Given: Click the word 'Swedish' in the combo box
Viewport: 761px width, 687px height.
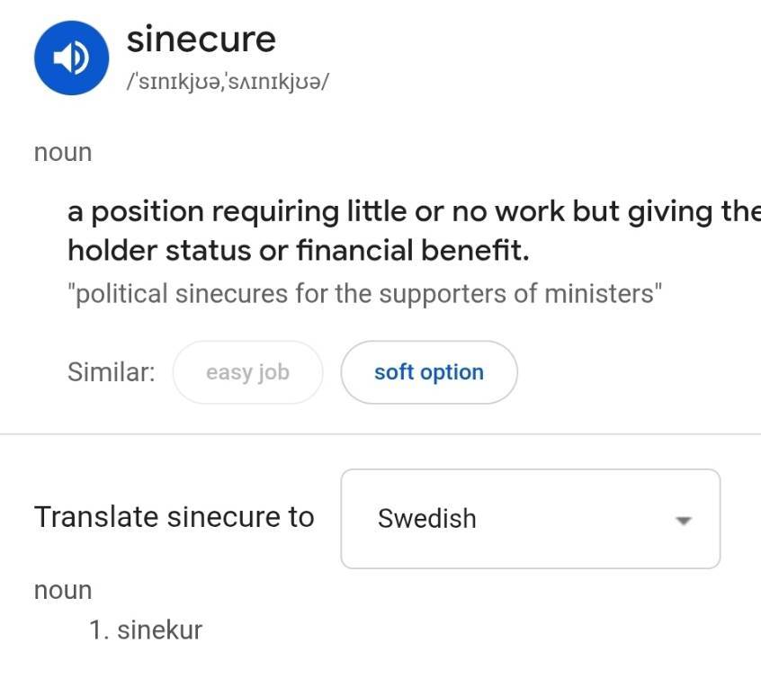Looking at the screenshot, I should click(426, 518).
